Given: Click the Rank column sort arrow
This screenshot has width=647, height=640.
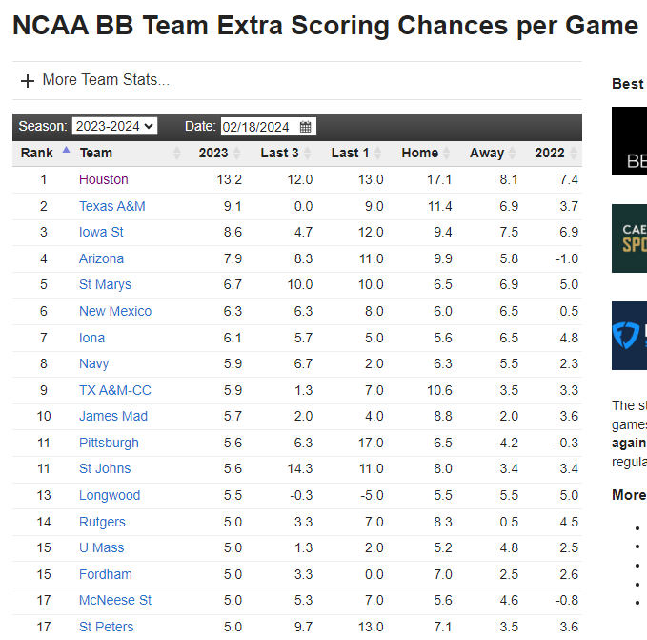Looking at the screenshot, I should click(66, 150).
